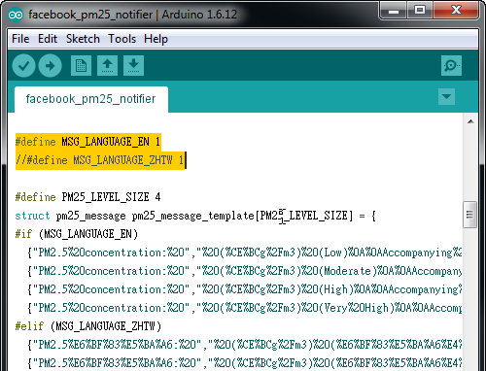Screen dimensions: 486x371
Task: Click the 'struct' keyword
Action: click(x=32, y=216)
